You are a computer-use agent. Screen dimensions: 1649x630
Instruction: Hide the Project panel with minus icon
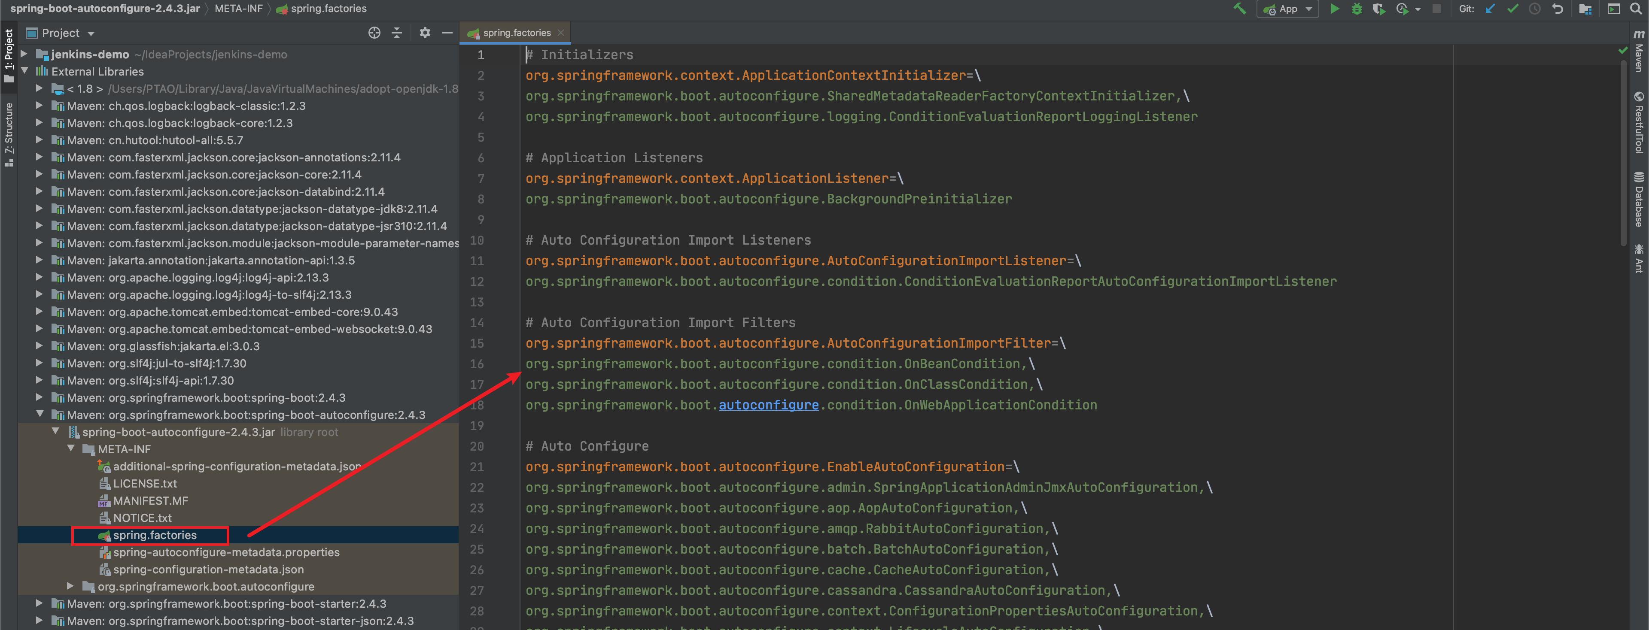447,33
